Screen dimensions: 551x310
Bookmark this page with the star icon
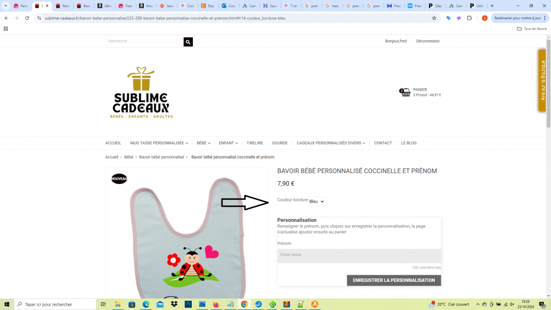click(x=434, y=18)
